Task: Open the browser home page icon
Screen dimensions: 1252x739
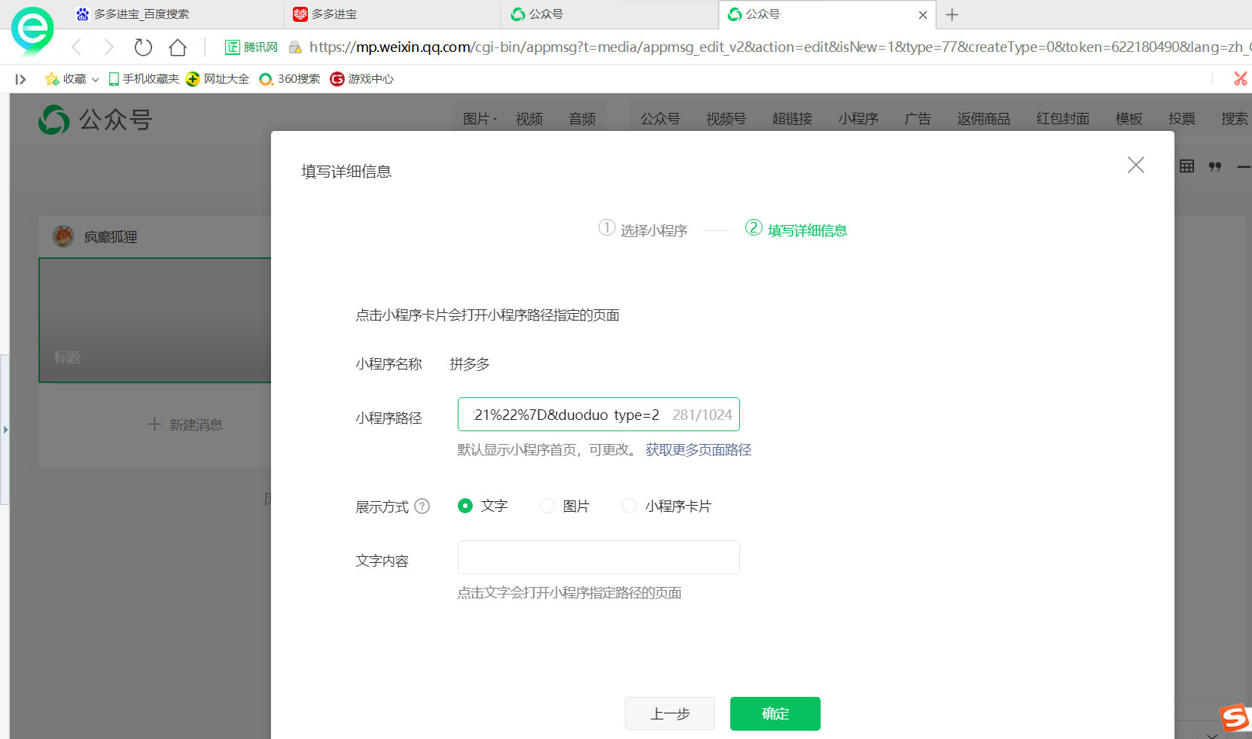Action: tap(178, 47)
